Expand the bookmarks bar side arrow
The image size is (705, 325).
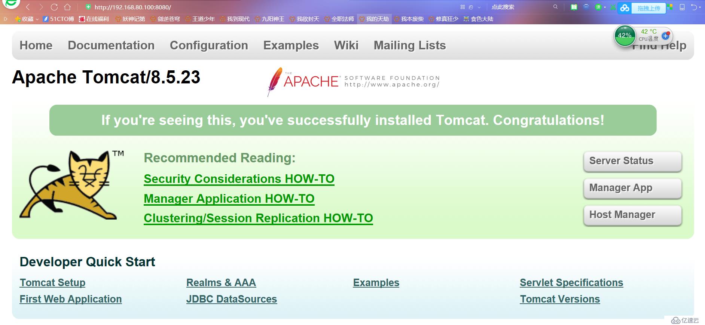[x=5, y=19]
